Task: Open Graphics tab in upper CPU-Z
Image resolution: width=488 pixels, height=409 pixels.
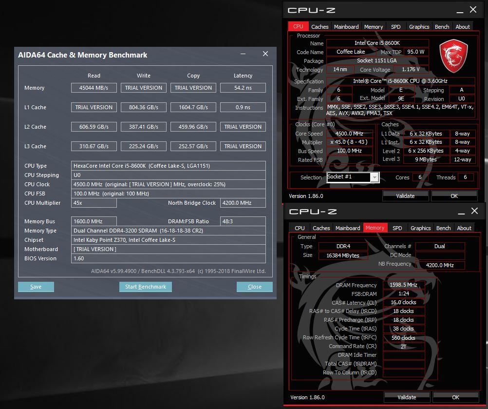Action: tap(419, 27)
